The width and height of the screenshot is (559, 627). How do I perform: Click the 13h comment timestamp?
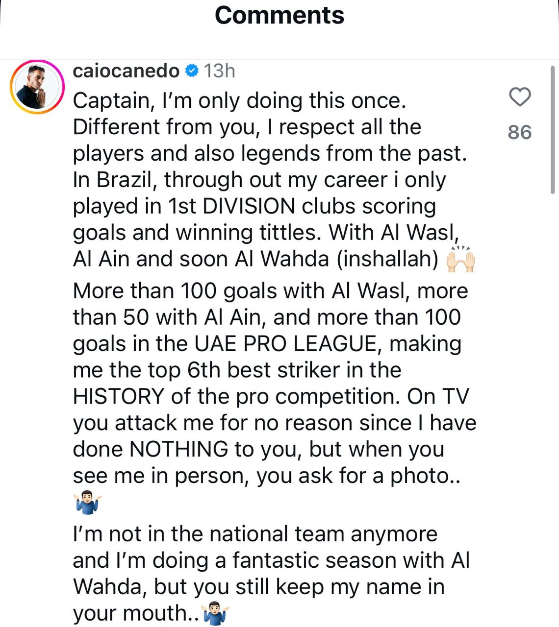coord(219,72)
